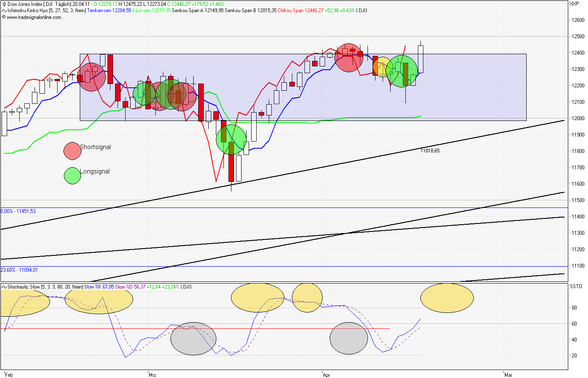Image resolution: width=588 pixels, height=378 pixels.
Task: Expand the Dow Jones Index title bar
Action: coord(29,3)
